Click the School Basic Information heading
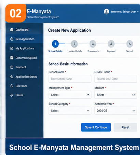 [x=68, y=64]
